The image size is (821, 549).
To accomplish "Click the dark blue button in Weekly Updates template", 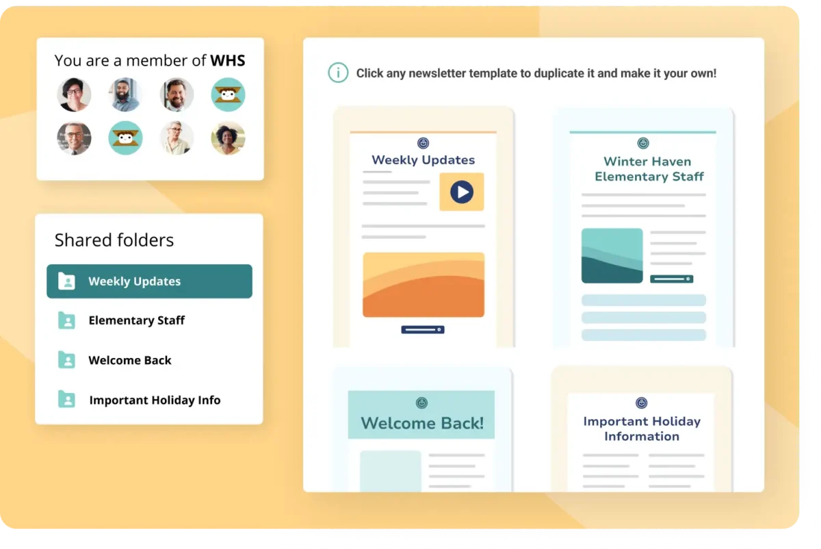I will [423, 330].
